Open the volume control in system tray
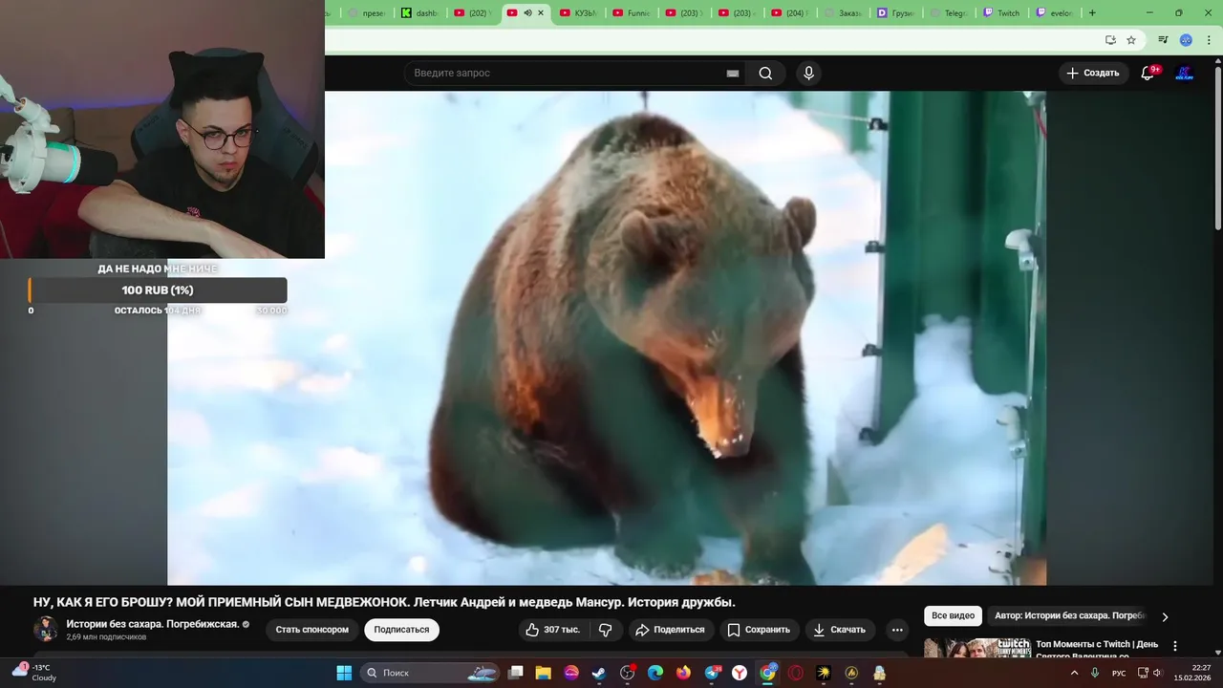The image size is (1223, 688). coord(1158,673)
